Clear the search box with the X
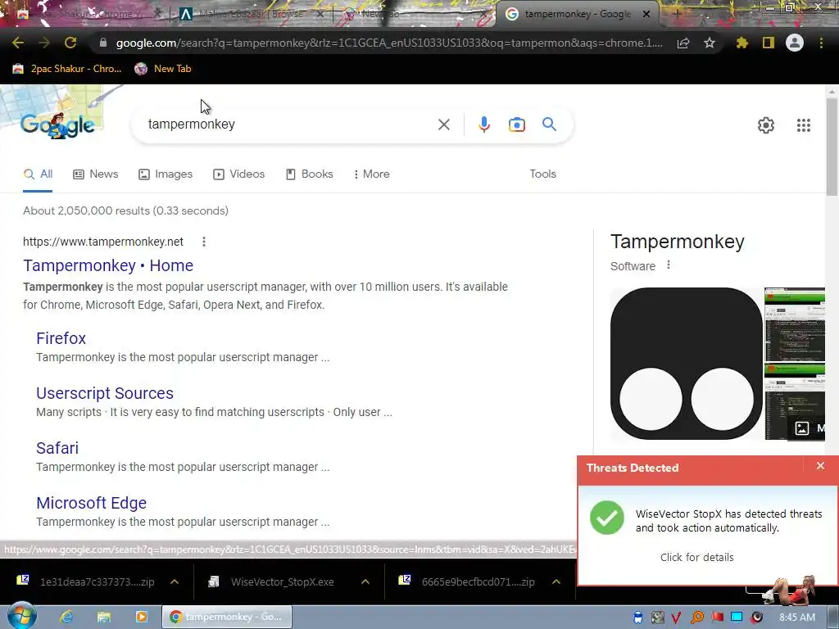The height and width of the screenshot is (629, 839). pos(443,124)
